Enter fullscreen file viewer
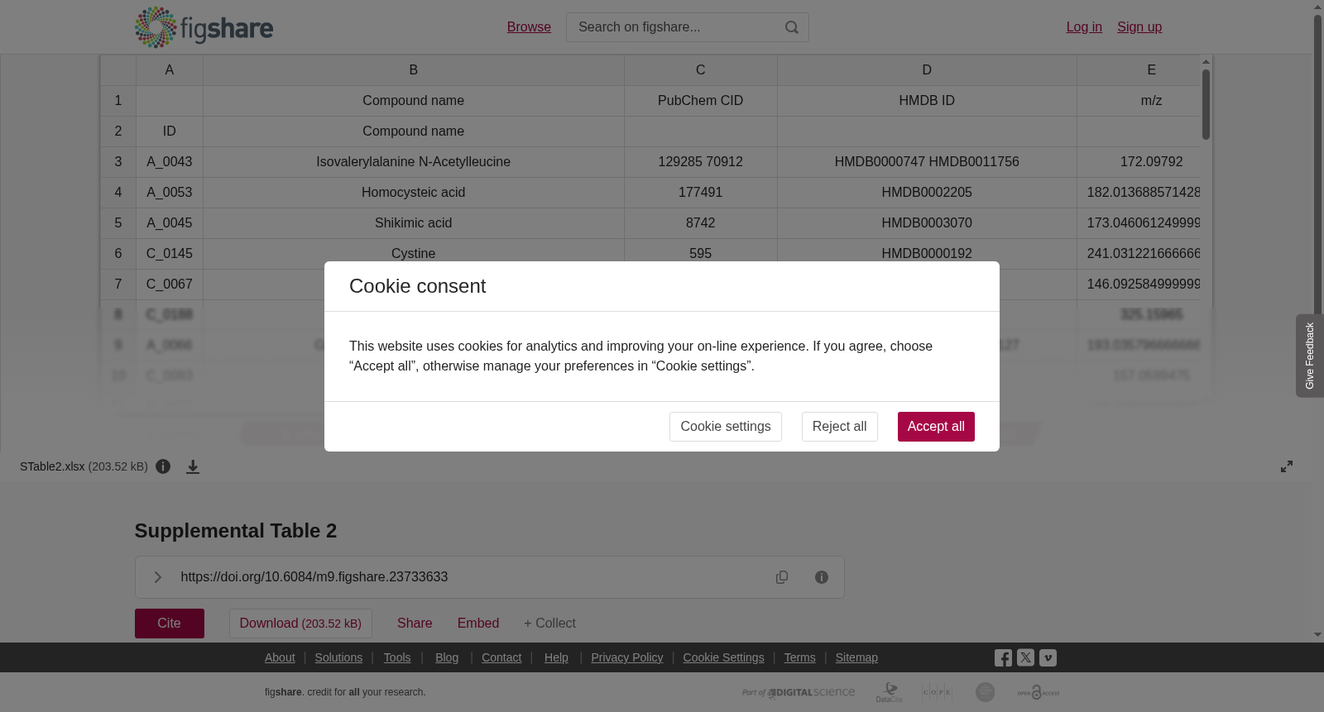Viewport: 1324px width, 712px height. click(x=1287, y=466)
